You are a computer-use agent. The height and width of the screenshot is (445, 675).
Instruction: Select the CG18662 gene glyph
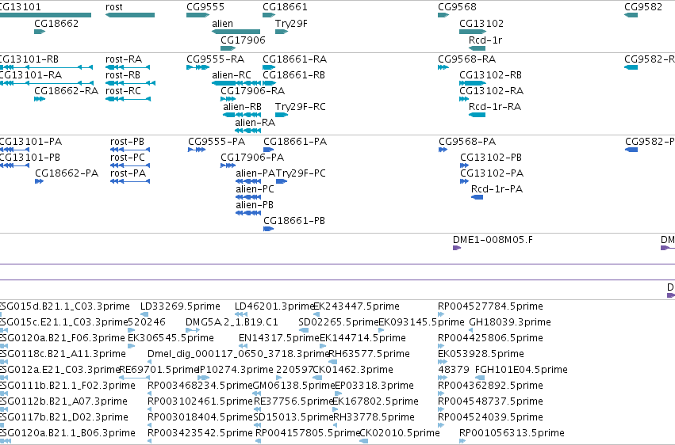pyautogui.click(x=40, y=32)
